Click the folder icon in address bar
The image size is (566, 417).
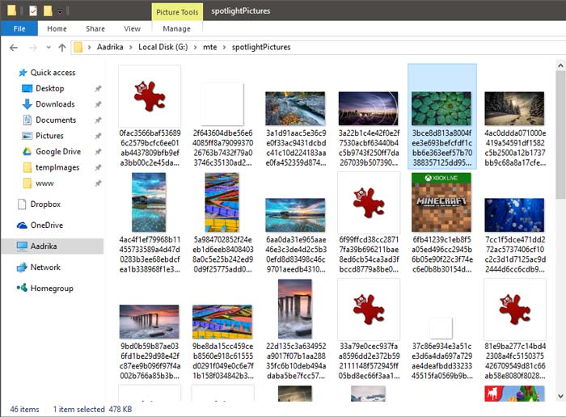point(78,47)
